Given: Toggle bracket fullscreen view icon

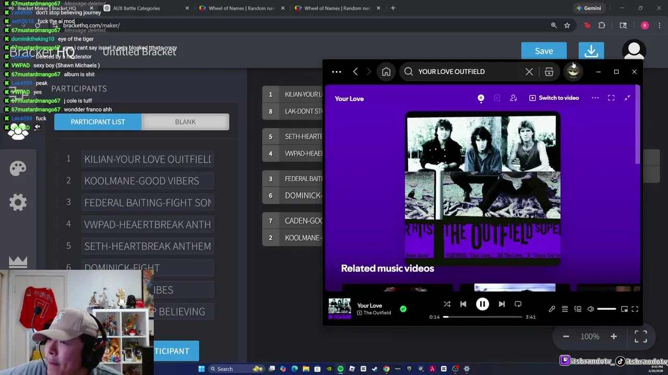Looking at the screenshot, I should coord(641,336).
